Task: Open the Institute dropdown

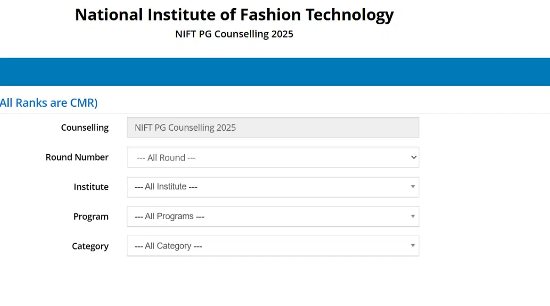Action: coord(273,187)
